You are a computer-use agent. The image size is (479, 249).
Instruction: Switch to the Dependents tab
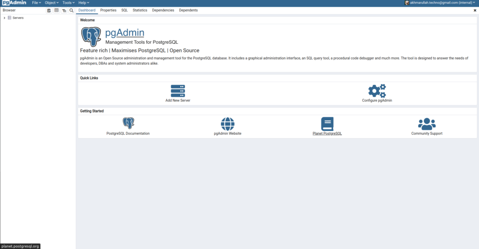pyautogui.click(x=188, y=10)
